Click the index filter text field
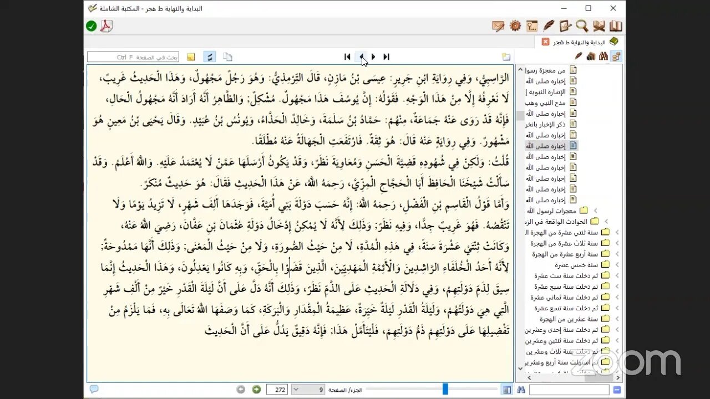The height and width of the screenshot is (399, 710). 570,390
